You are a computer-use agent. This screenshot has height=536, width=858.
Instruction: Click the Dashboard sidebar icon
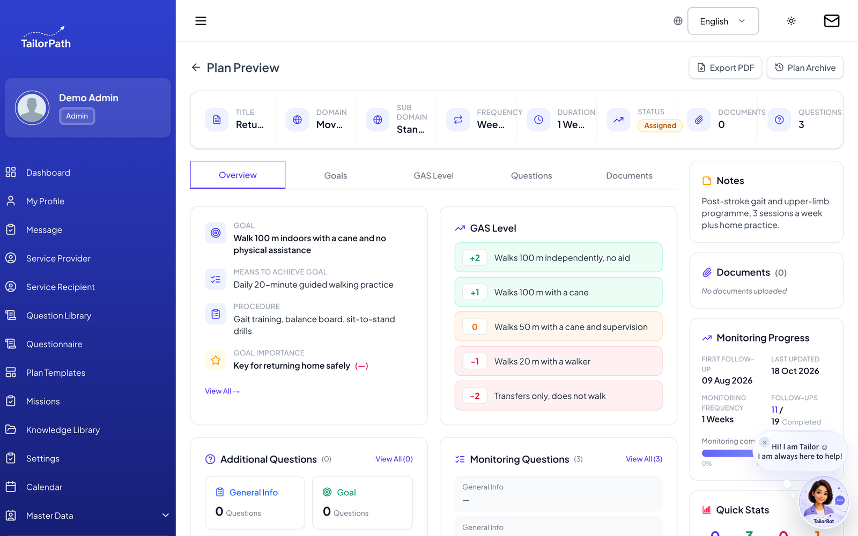point(11,173)
